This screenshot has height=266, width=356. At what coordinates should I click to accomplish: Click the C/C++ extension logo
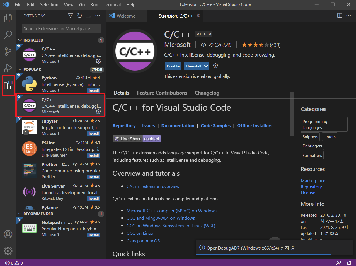(x=135, y=51)
